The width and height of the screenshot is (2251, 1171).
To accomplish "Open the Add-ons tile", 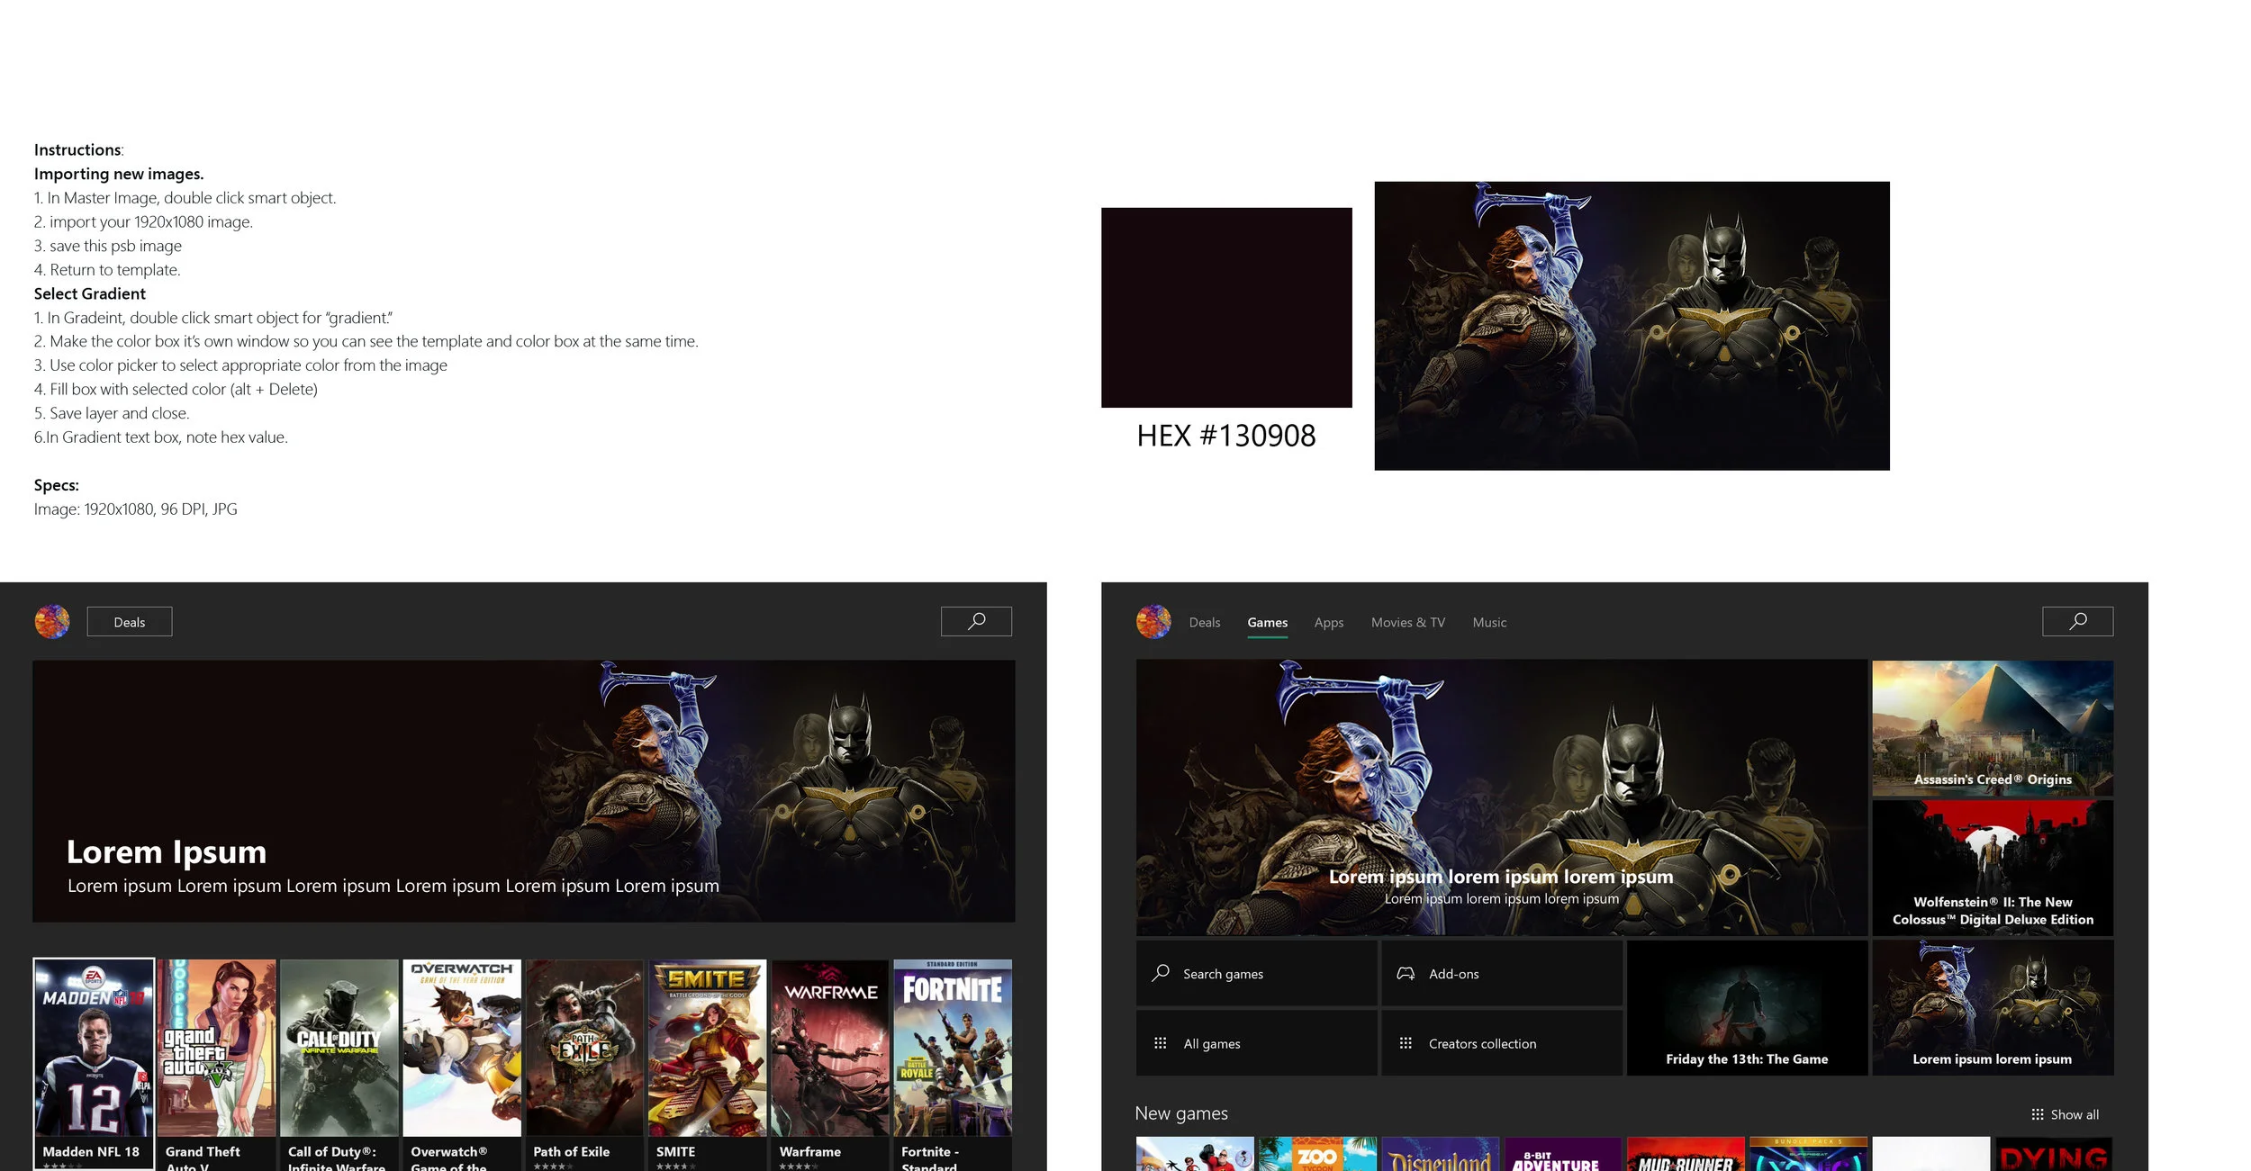I will 1502,973.
